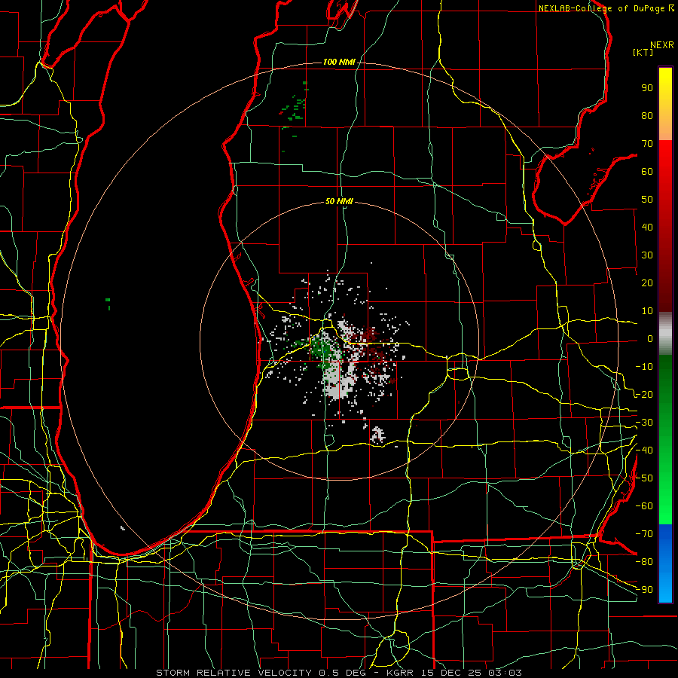This screenshot has width=678, height=678.
Task: Click the -30 value on the velocity scale
Action: (644, 423)
